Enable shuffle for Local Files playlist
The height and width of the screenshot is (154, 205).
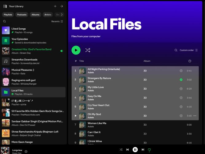tap(88, 50)
